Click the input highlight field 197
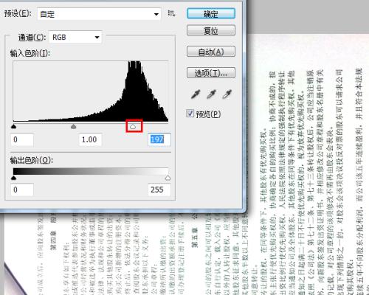Image resolution: width=369 pixels, height=295 pixels. click(159, 139)
